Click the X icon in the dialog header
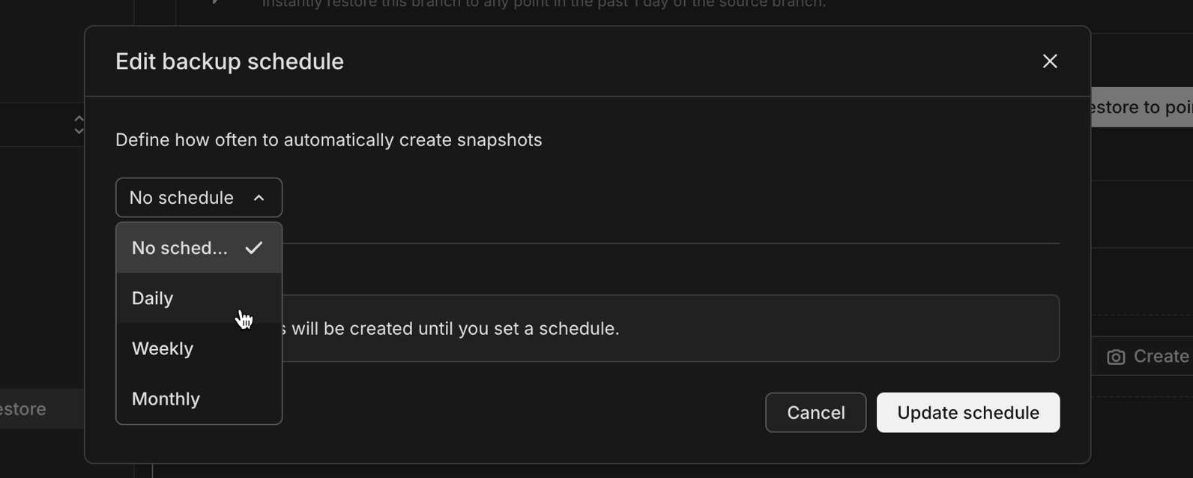Screen dimensions: 1193x478 click(x=1050, y=61)
